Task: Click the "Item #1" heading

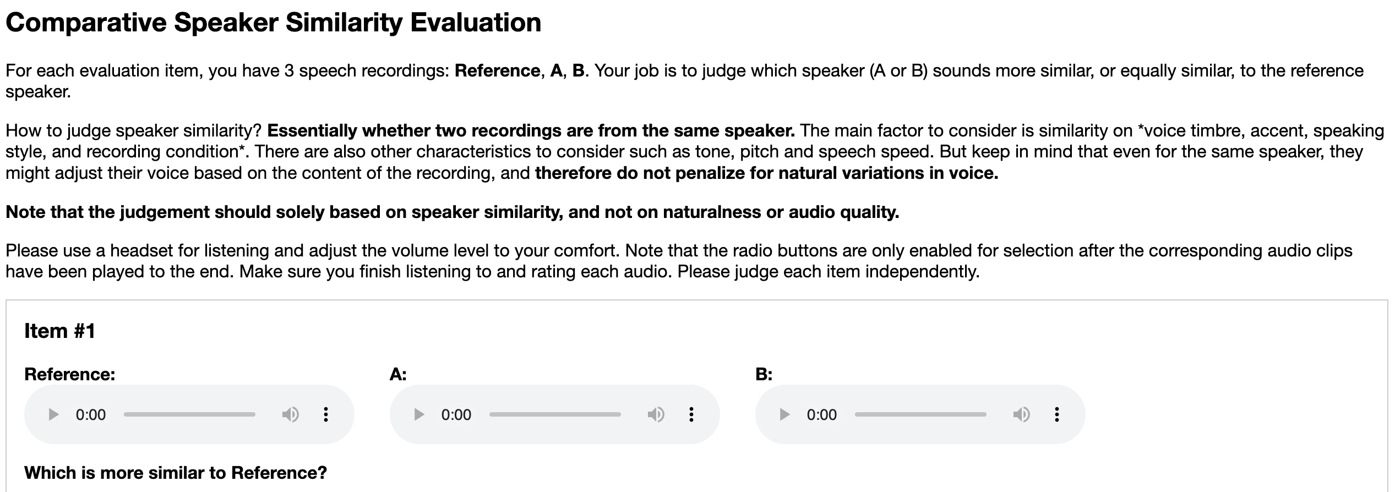Action: [60, 331]
